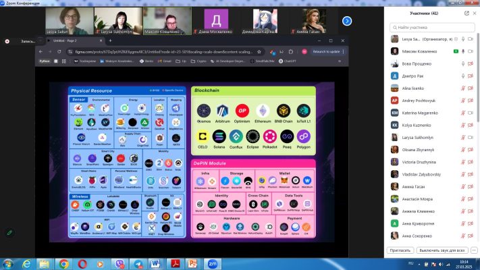Toggle microphone icon for Днипро Рак
Viewport: 480px width, 270px height.
click(463, 76)
